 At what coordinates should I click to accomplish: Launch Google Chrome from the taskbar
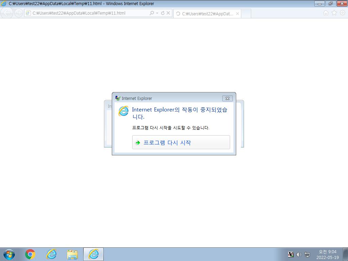click(30, 254)
